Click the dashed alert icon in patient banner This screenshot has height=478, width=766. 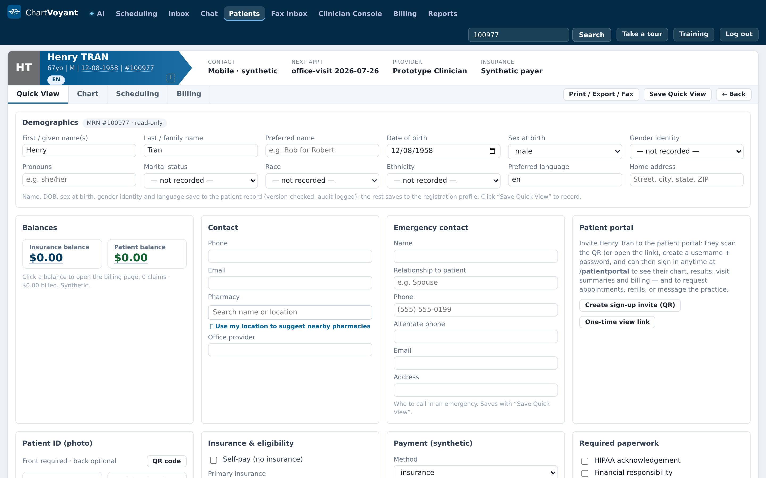[170, 78]
